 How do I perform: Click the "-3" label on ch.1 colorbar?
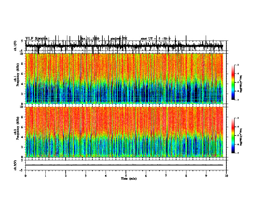(x=238, y=65)
